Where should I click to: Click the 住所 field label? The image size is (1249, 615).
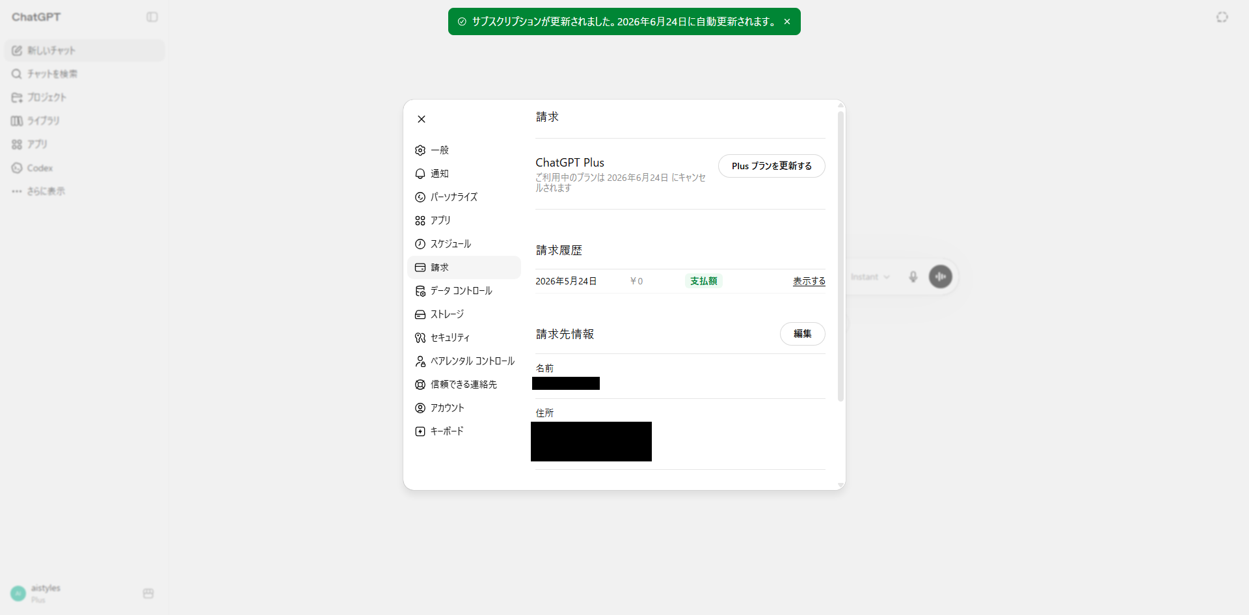tap(544, 413)
